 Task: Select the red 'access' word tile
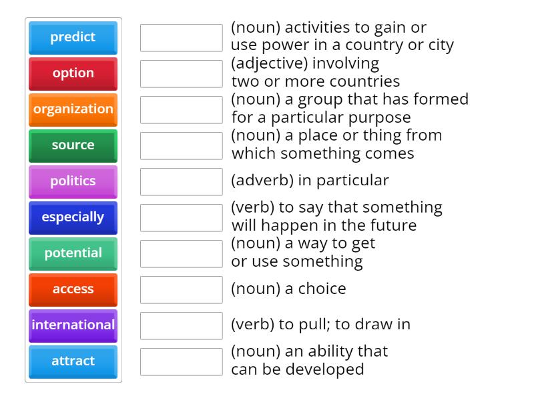(73, 289)
